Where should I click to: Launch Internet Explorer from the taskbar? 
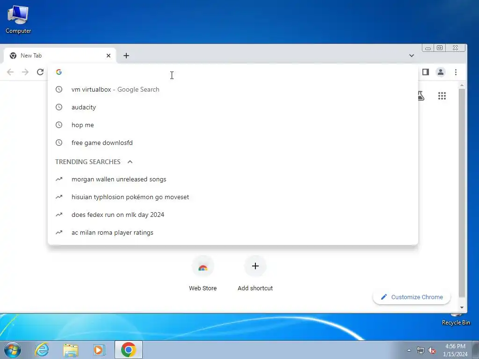click(42, 350)
